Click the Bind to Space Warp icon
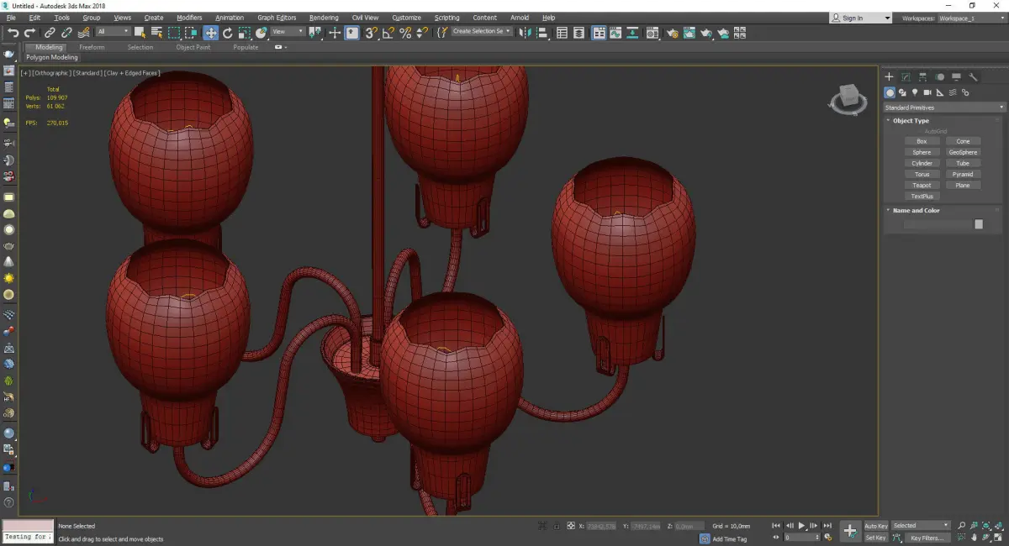This screenshot has height=546, width=1009. tap(84, 32)
